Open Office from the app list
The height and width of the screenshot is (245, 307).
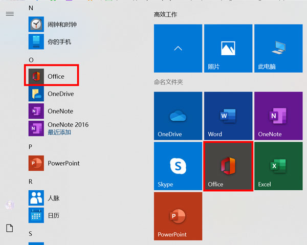click(47, 76)
